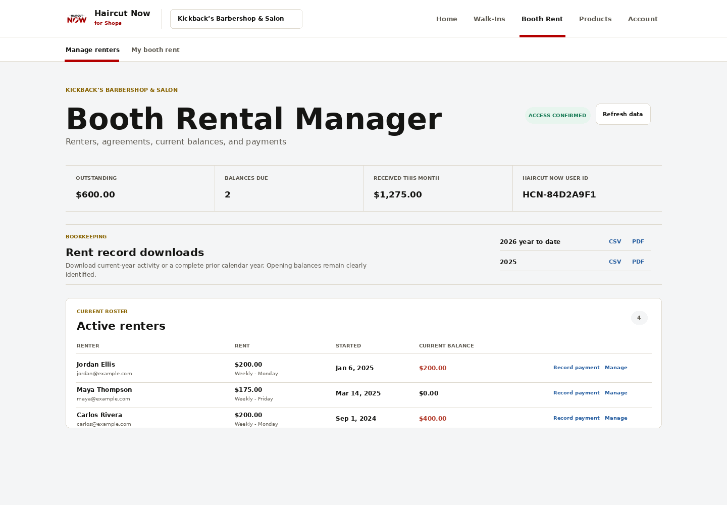This screenshot has width=727, height=505.
Task: Manage renter Jordan Ellis
Action: click(x=616, y=368)
